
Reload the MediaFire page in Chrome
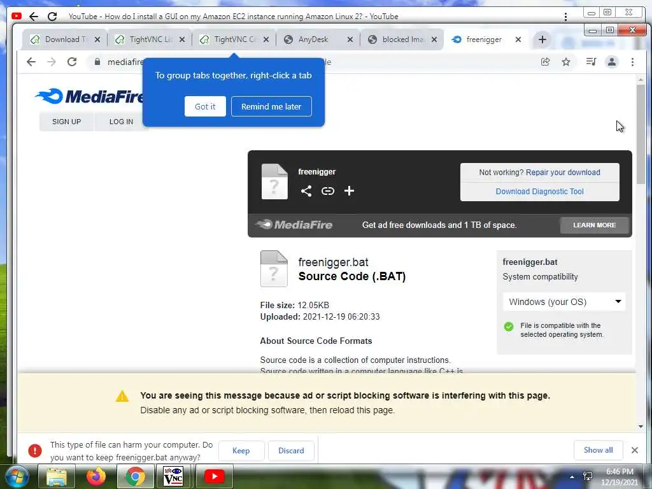point(72,62)
